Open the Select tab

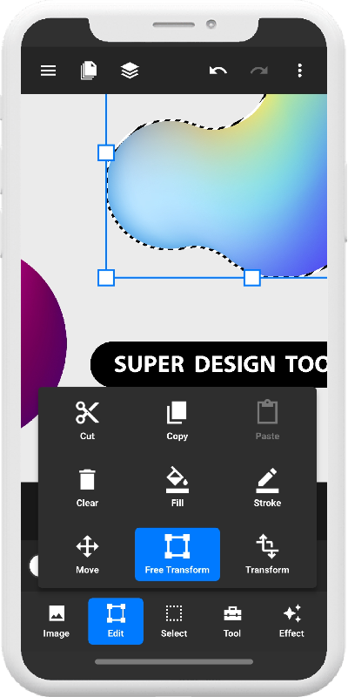tap(174, 621)
